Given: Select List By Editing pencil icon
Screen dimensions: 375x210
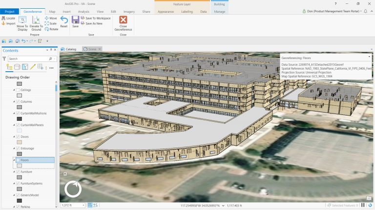Looking at the screenshot, I should 33,67.
